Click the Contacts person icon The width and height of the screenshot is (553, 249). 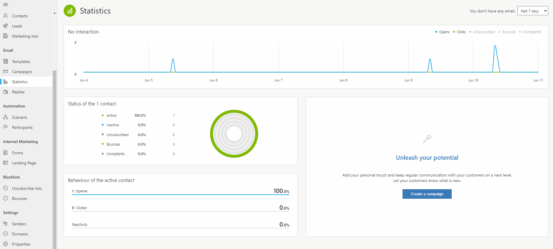click(5, 16)
